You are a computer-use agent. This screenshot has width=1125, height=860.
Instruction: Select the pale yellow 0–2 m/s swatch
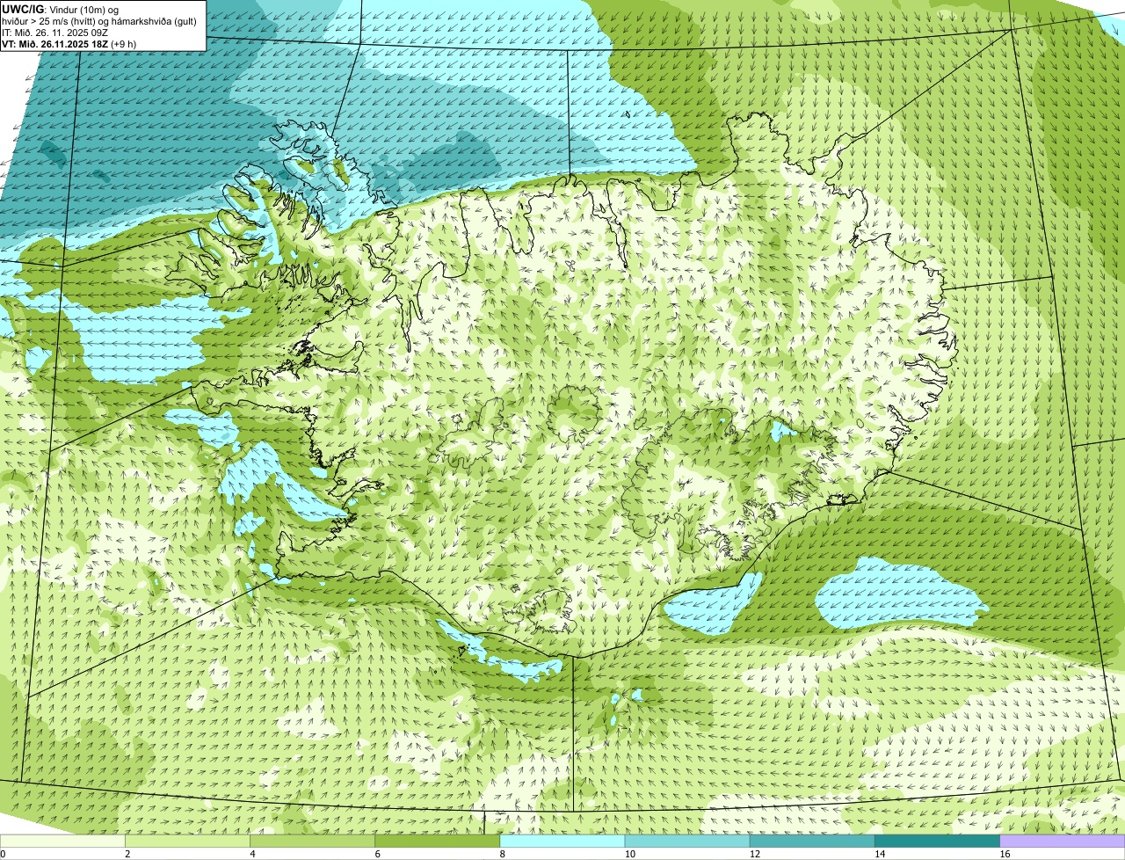tap(62, 842)
